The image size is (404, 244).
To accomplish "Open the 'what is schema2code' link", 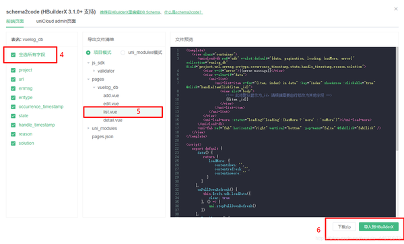I will click(x=183, y=12).
